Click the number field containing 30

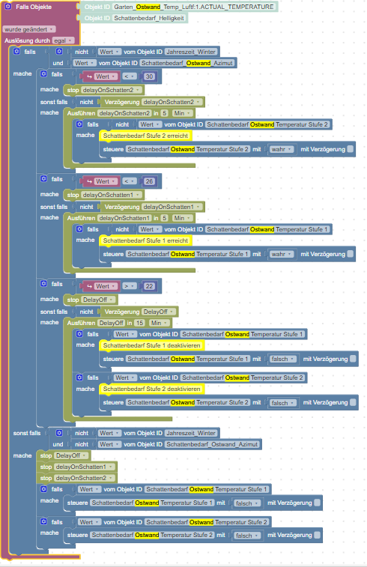(x=149, y=76)
